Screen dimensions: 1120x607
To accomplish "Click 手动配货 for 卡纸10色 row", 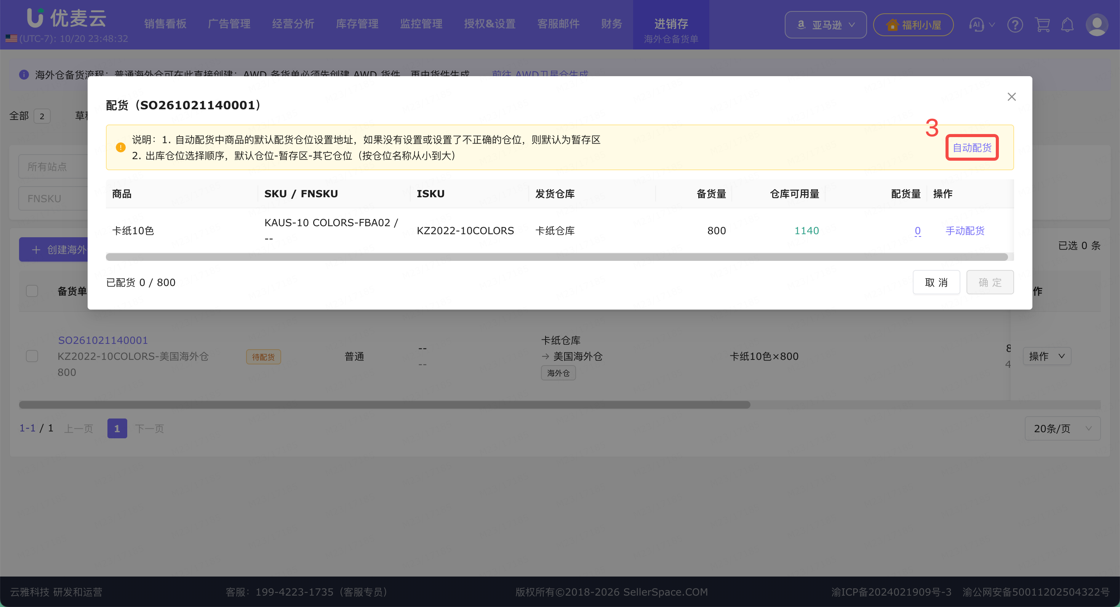I will click(965, 231).
